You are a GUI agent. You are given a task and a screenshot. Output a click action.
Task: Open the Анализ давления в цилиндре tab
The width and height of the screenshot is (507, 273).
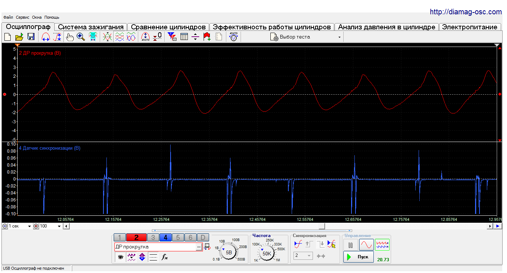coord(387,27)
